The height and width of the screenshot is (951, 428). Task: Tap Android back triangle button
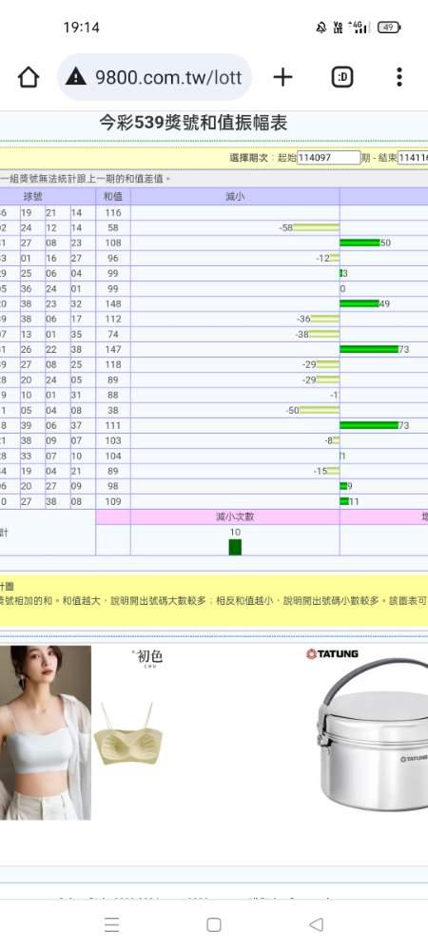coord(316,924)
